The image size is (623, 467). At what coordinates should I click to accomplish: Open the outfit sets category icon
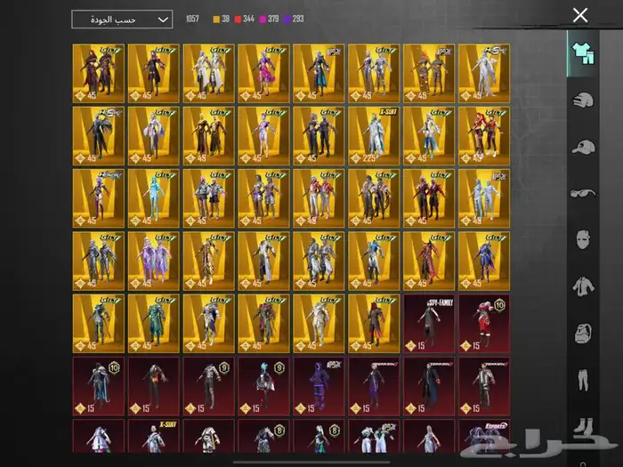[x=583, y=53]
